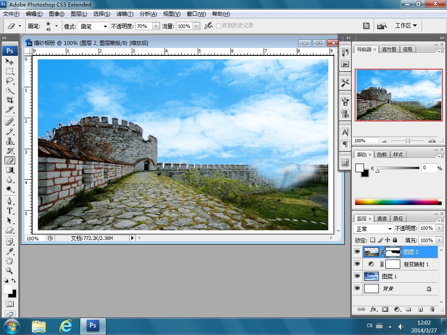Reset default foreground and background colors
This screenshot has height=335, width=447.
click(6, 280)
